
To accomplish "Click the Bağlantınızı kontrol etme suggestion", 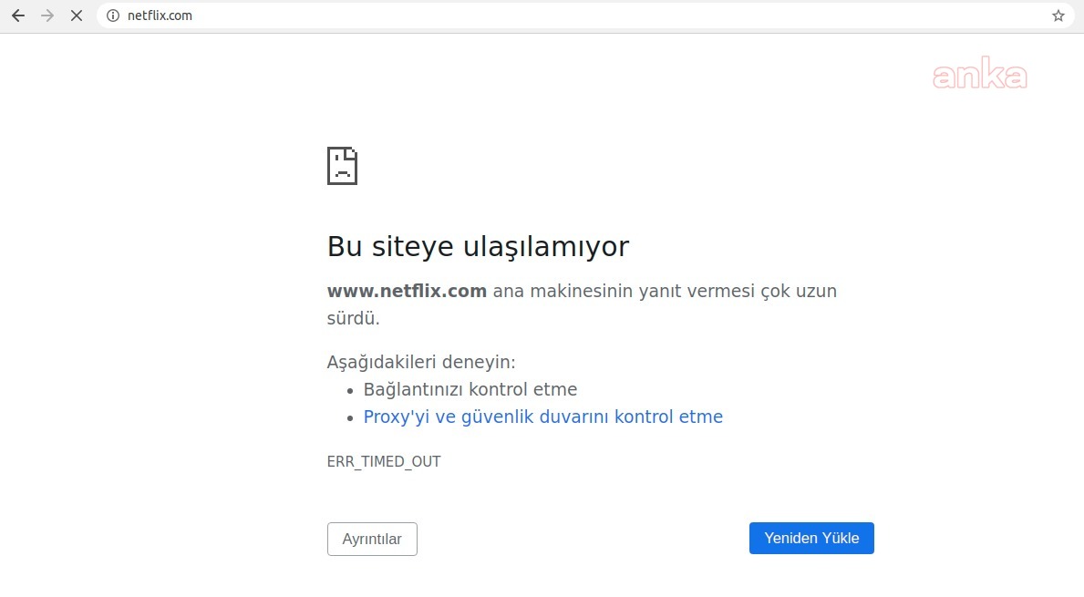I will pos(470,389).
